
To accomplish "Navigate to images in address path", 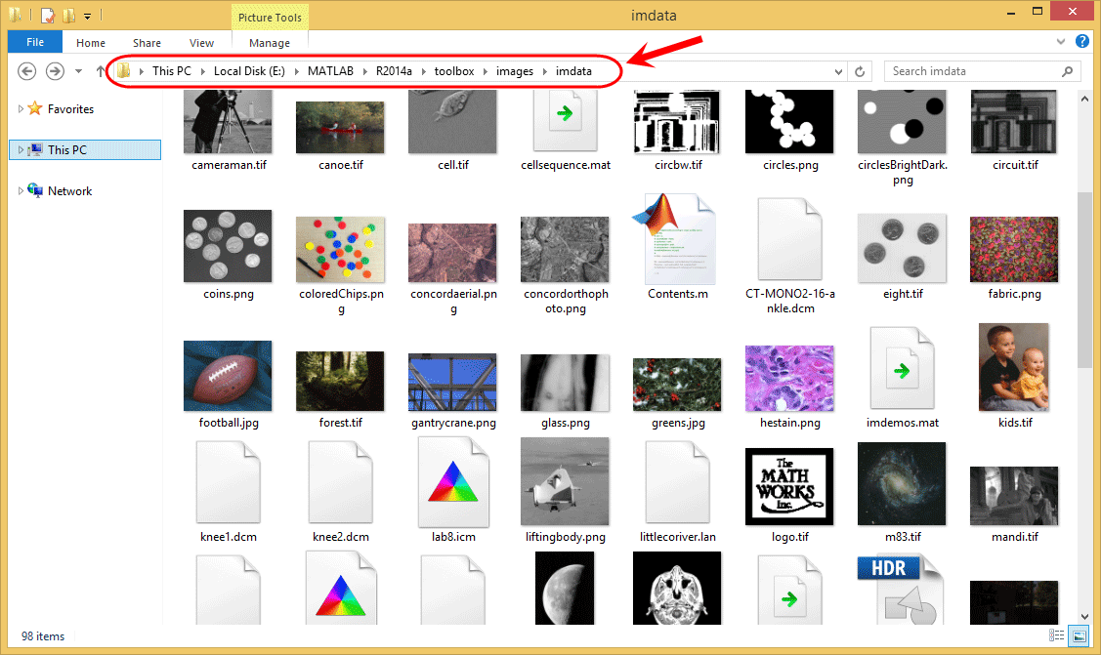I will coord(515,71).
